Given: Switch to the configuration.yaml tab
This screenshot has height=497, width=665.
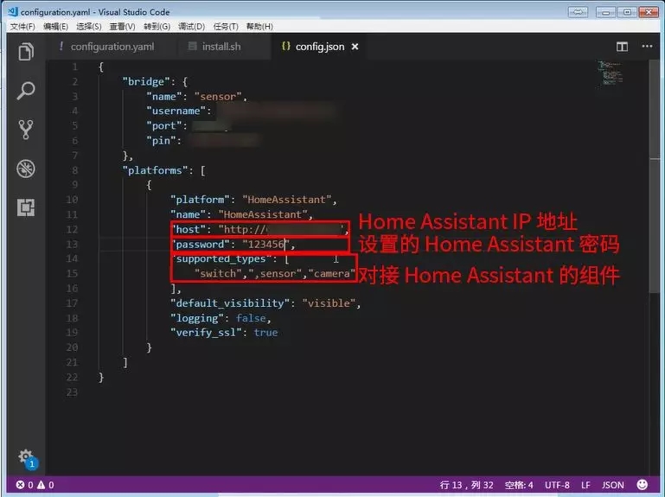Looking at the screenshot, I should [112, 47].
